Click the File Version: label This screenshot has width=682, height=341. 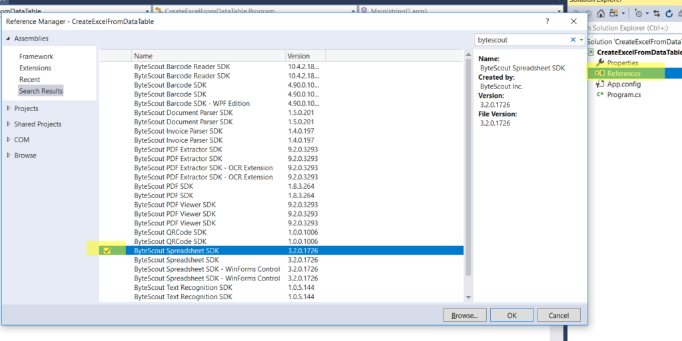pos(498,114)
